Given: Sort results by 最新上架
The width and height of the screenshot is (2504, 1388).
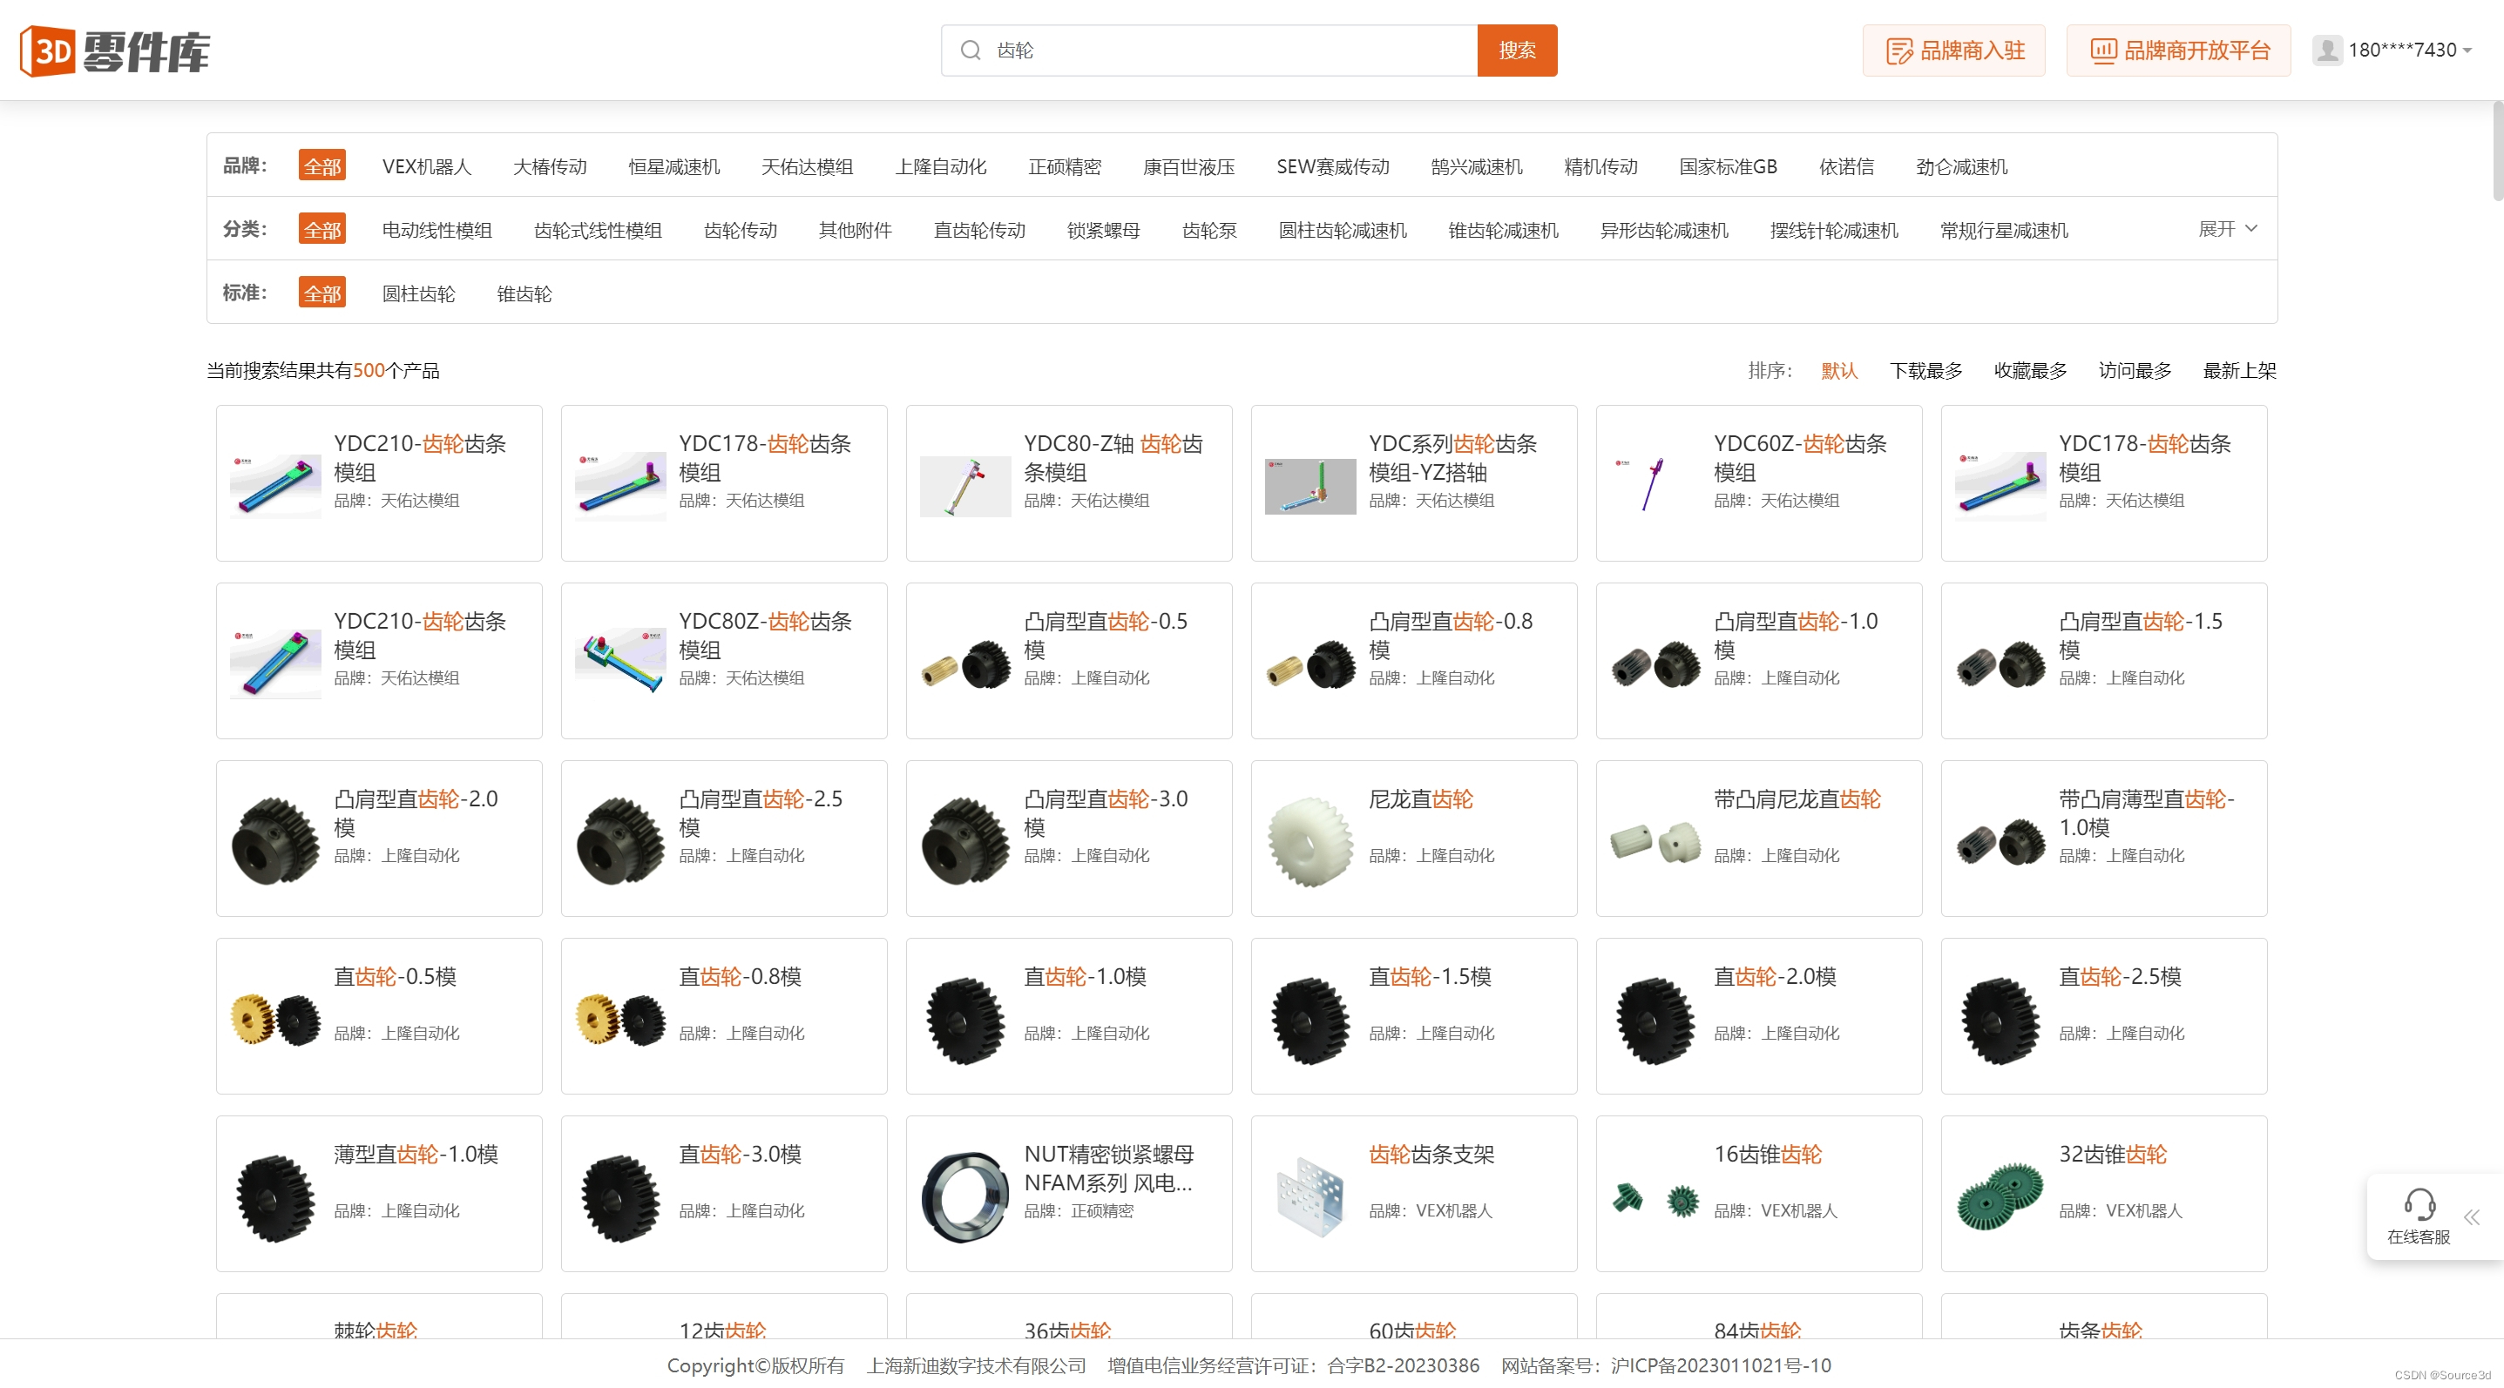Looking at the screenshot, I should pos(2238,370).
